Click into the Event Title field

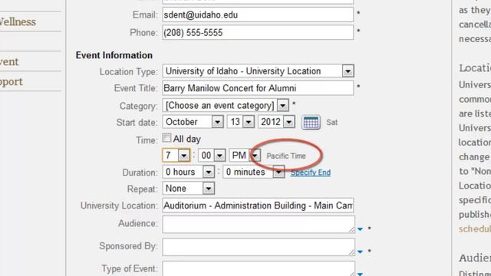pos(258,88)
